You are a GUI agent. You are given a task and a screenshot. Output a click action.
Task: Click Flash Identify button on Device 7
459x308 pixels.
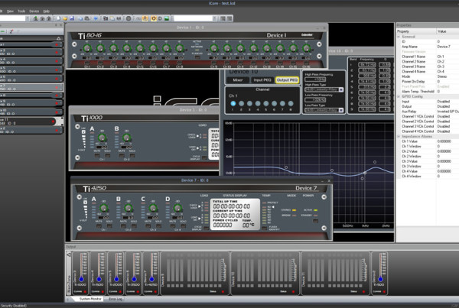coord(265,229)
